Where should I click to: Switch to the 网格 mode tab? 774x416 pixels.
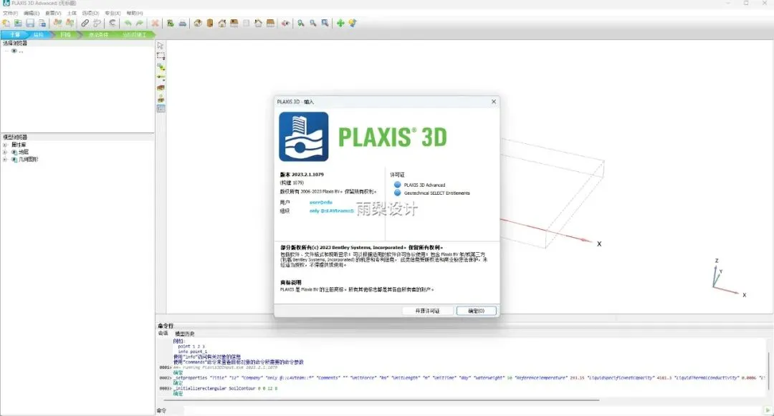(x=66, y=34)
